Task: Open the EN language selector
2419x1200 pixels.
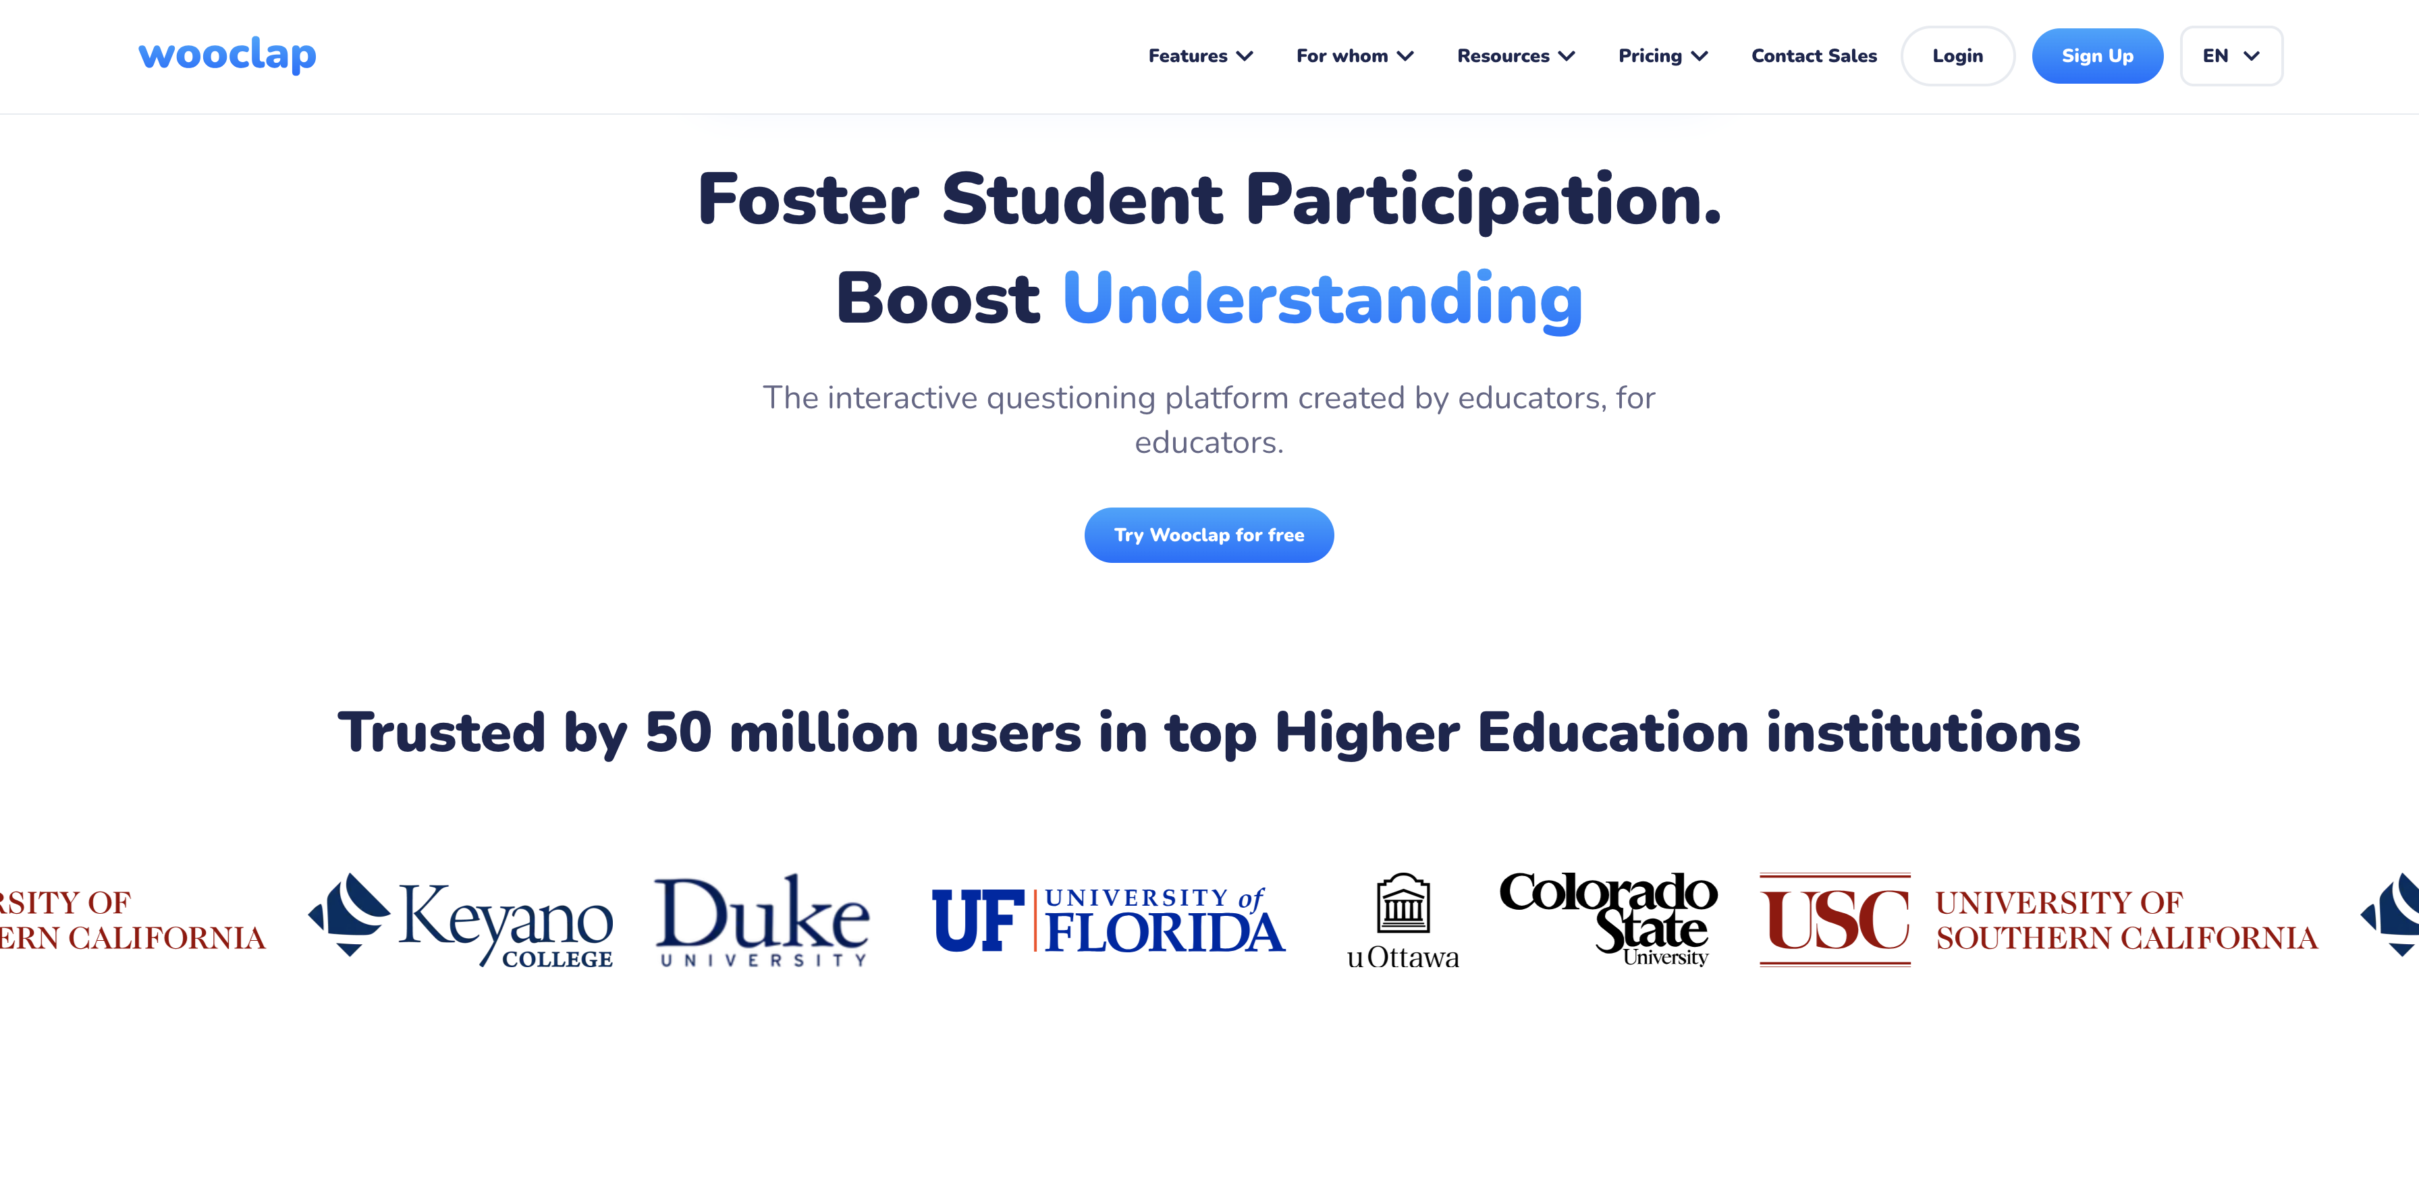Action: pos(2230,56)
